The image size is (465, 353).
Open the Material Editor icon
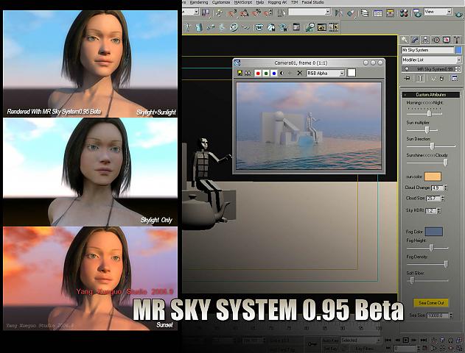tap(404, 13)
